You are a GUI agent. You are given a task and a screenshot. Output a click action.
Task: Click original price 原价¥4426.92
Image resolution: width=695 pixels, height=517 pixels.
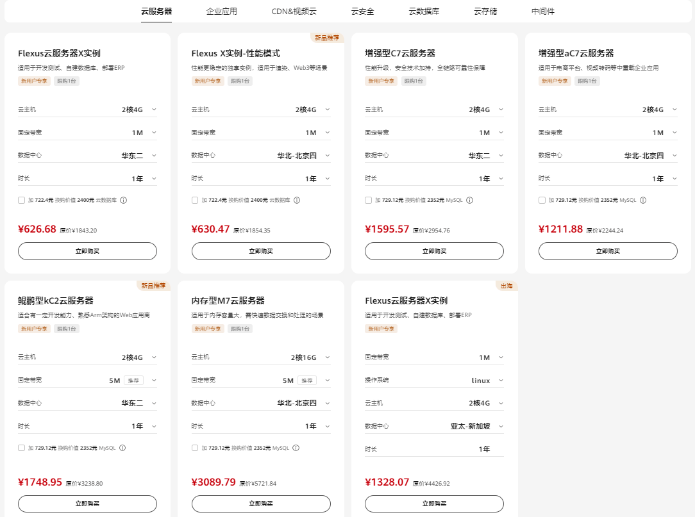tap(431, 483)
